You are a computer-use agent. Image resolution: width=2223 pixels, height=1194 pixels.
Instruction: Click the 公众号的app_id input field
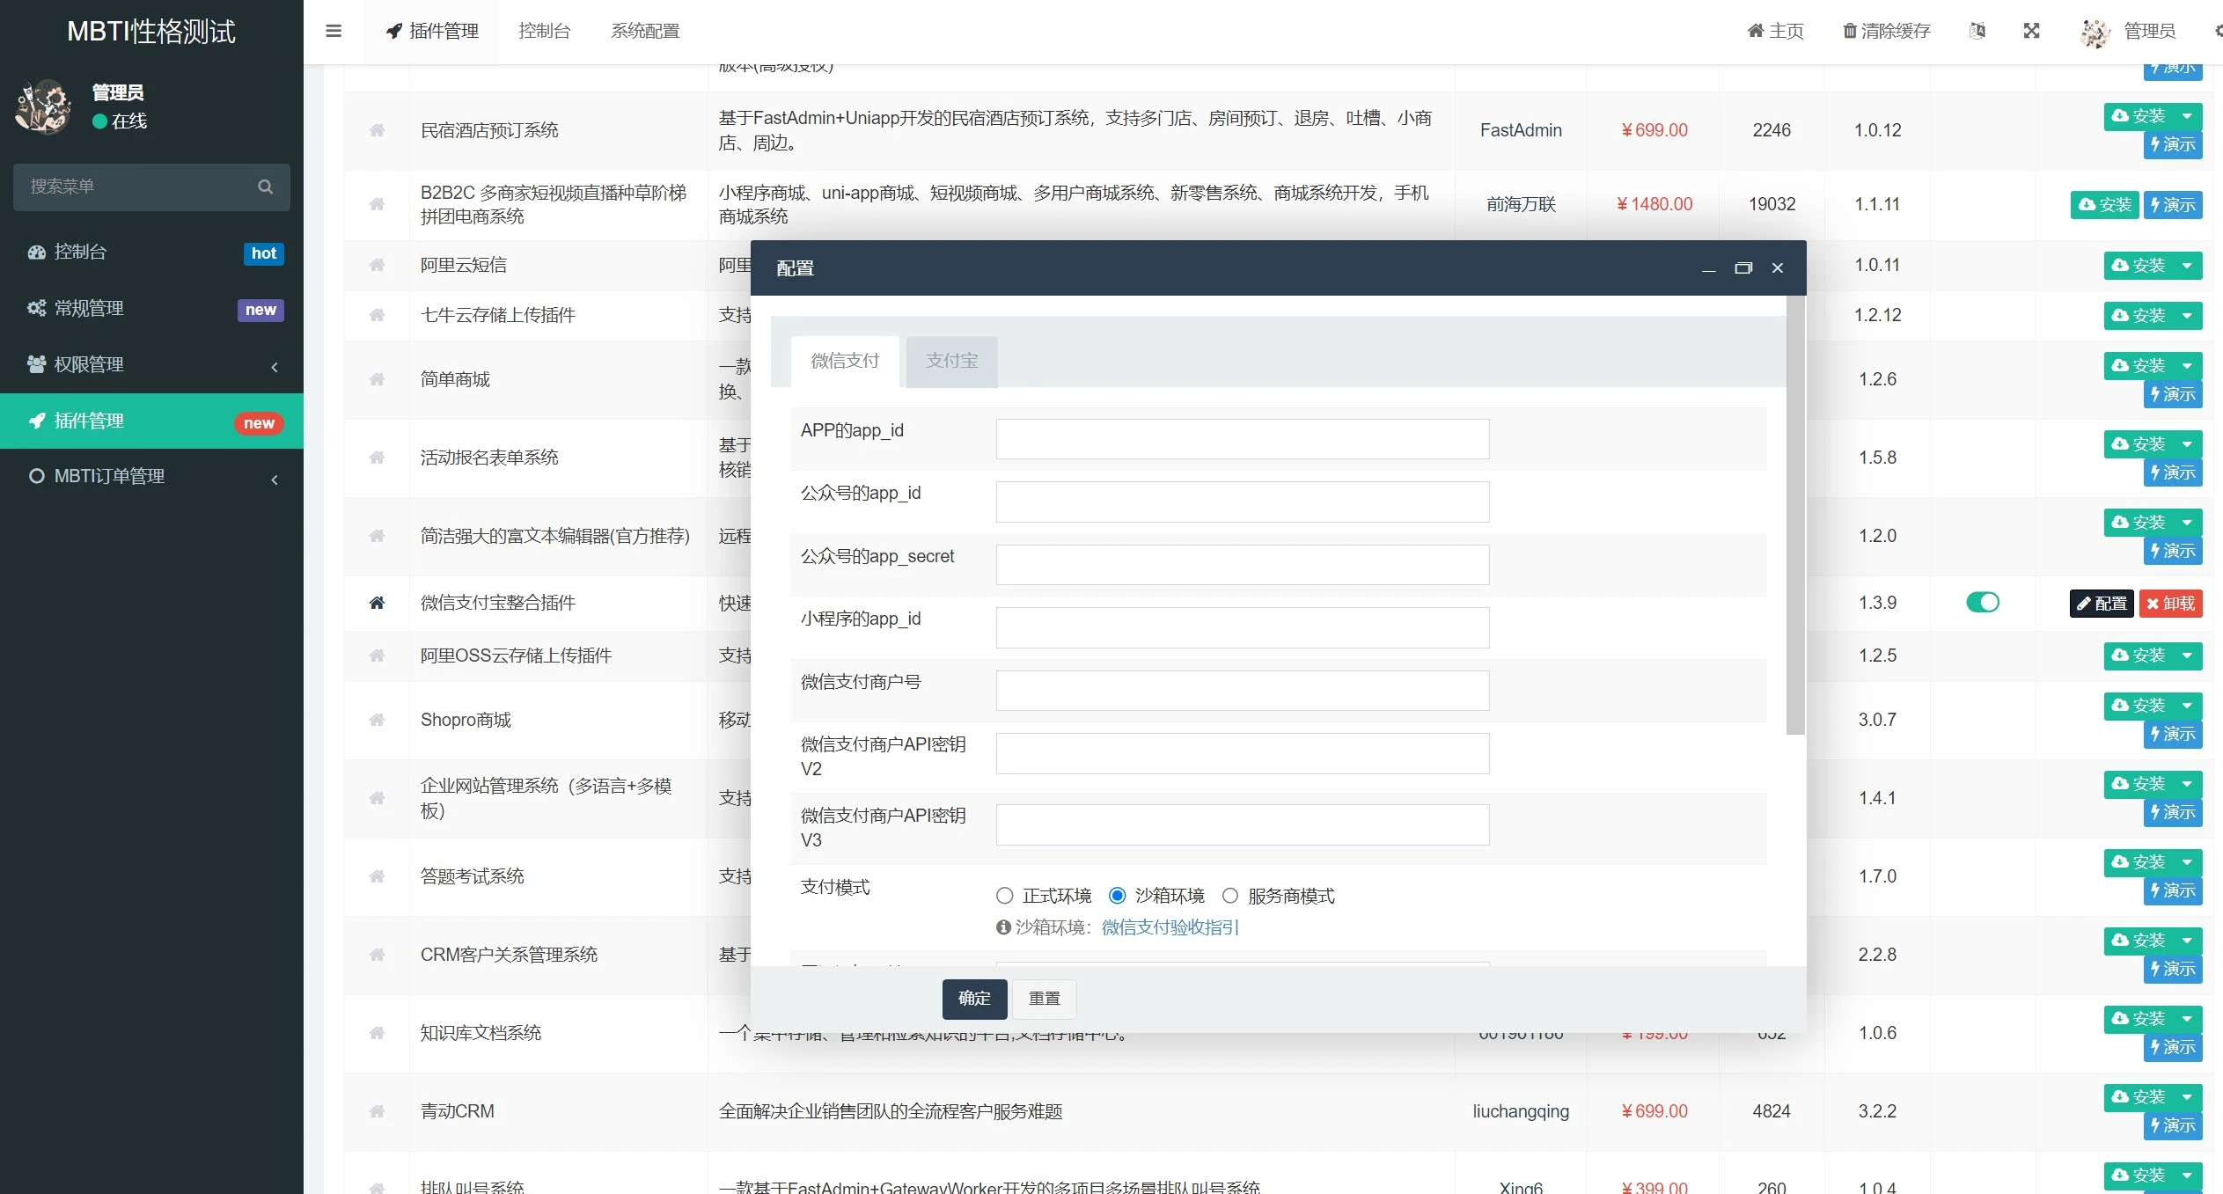pos(1241,502)
